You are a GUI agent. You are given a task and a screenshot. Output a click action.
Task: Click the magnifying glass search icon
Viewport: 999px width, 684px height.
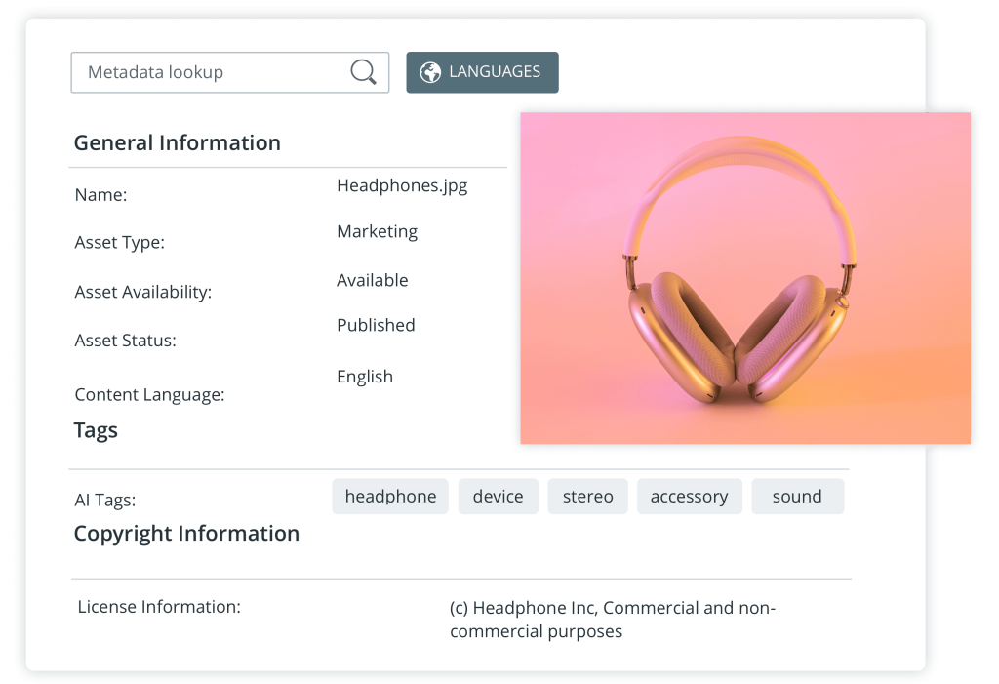363,72
